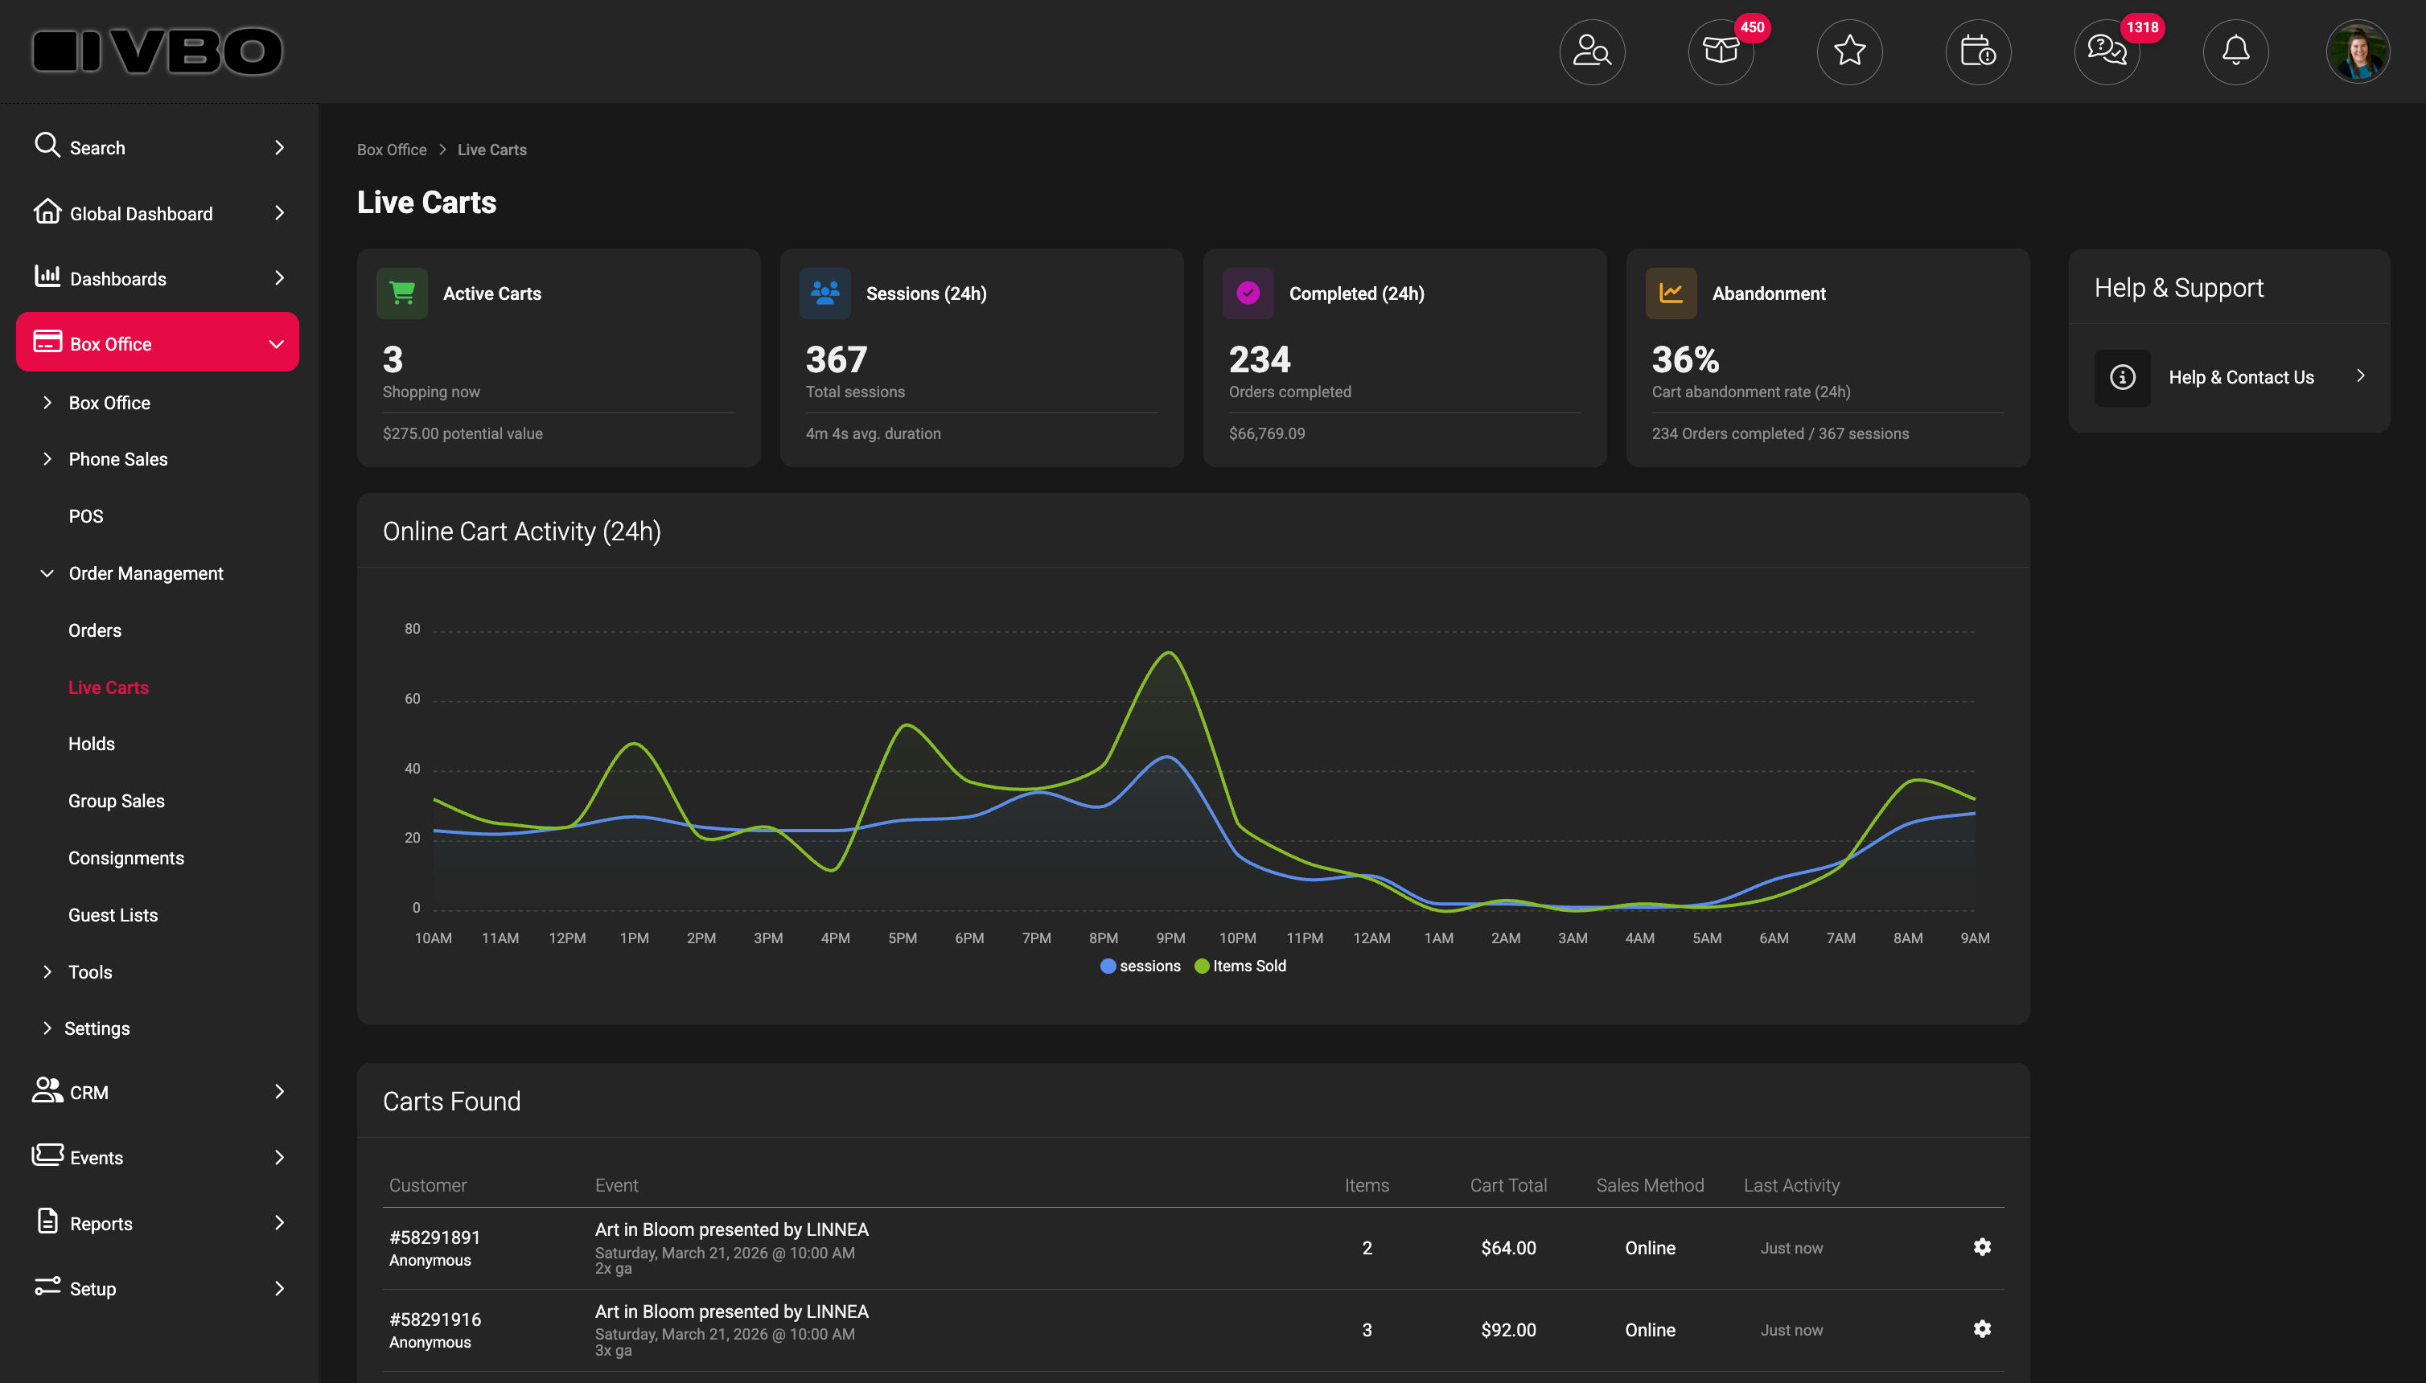Image resolution: width=2426 pixels, height=1383 pixels.
Task: Open the calendar clock icon in header
Action: click(1977, 51)
